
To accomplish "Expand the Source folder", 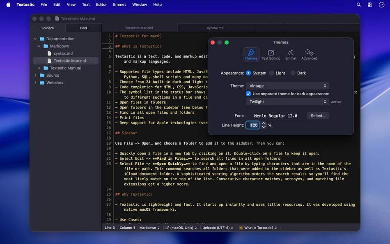I will (35, 75).
